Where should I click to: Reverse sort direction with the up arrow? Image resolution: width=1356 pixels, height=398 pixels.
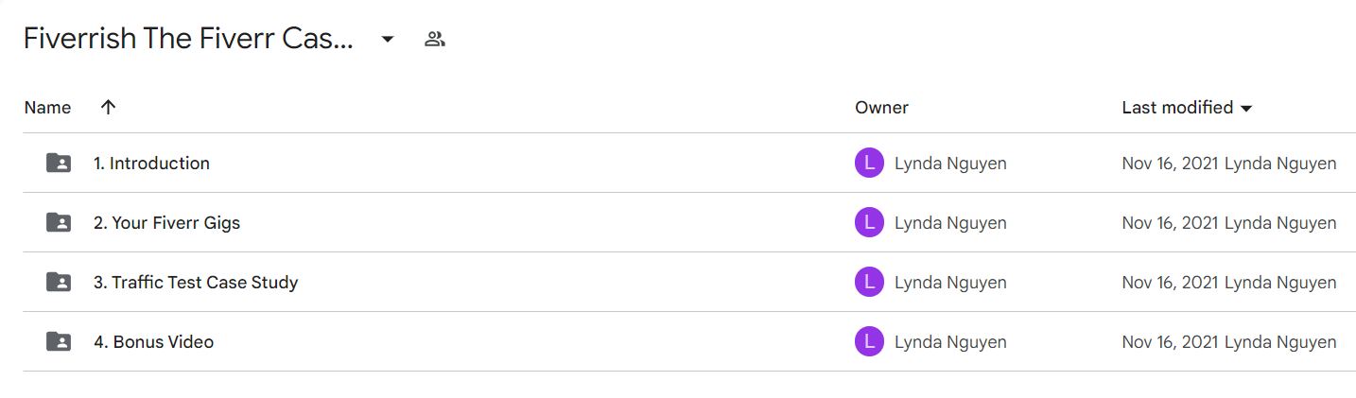pyautogui.click(x=108, y=107)
